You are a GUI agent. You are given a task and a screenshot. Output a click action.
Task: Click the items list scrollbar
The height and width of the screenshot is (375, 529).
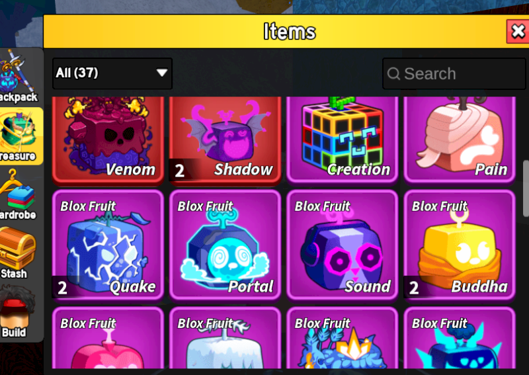pyautogui.click(x=526, y=188)
